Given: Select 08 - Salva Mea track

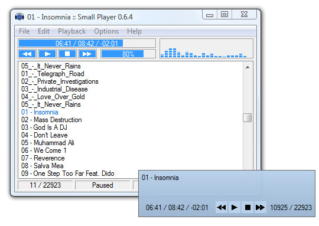Looking at the screenshot, I should click(x=43, y=166).
